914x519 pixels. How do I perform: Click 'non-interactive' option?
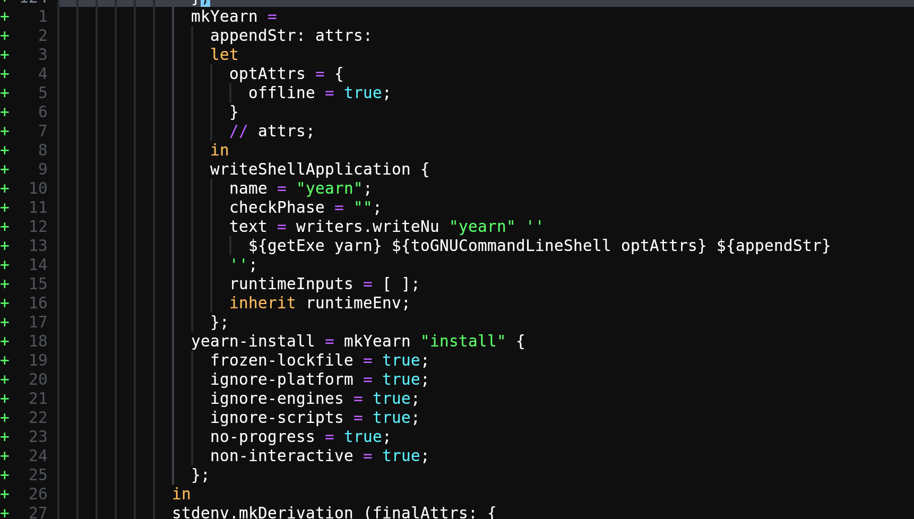pyautogui.click(x=281, y=456)
